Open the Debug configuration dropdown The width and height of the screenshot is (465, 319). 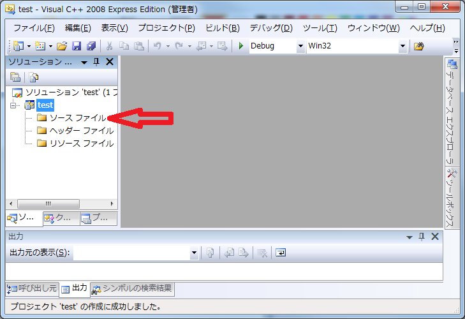tap(300, 46)
